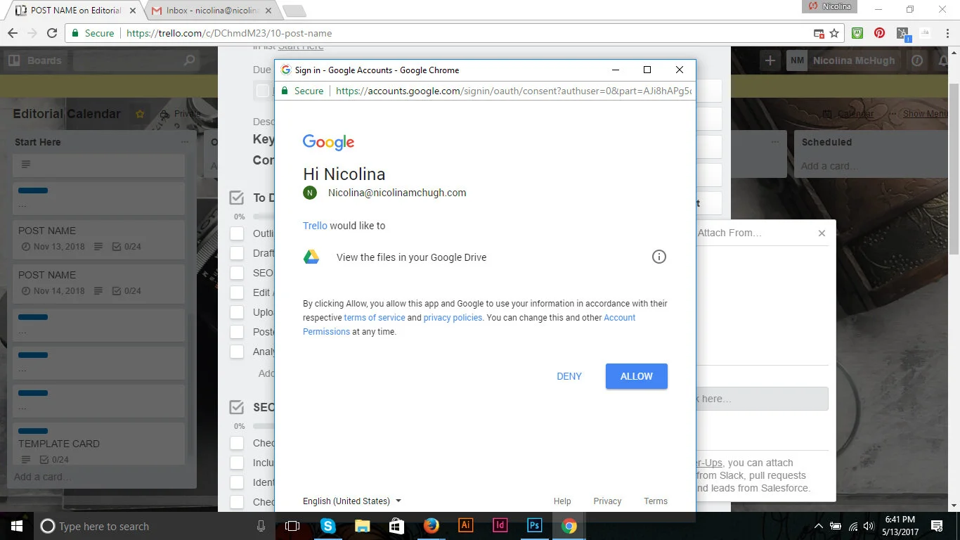The image size is (960, 540).
Task: Open the info icon for Google Drive permission
Action: (x=659, y=257)
